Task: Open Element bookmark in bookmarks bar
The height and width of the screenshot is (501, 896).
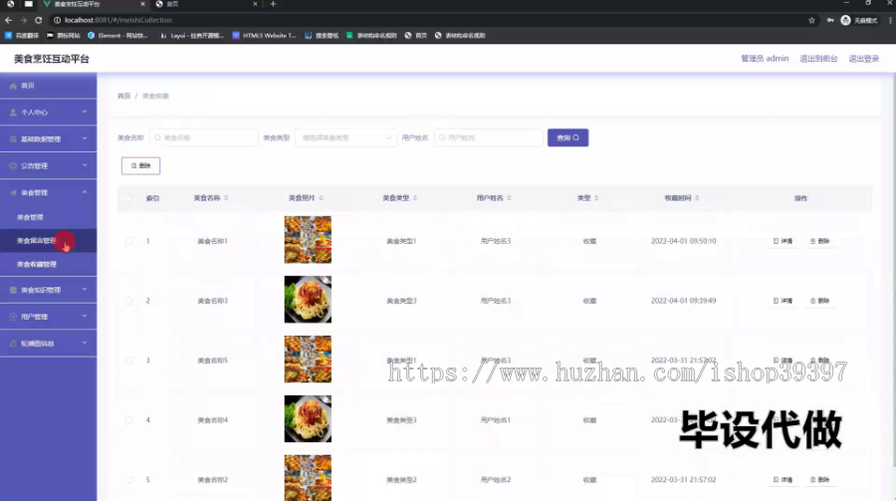Action: point(117,36)
